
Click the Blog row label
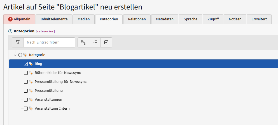point(38,64)
